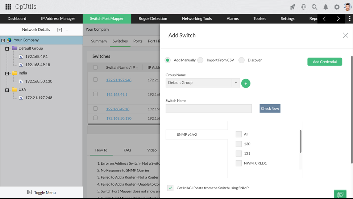This screenshot has height=199, width=353.
Task: Click the user profile avatar
Action: 348,7
